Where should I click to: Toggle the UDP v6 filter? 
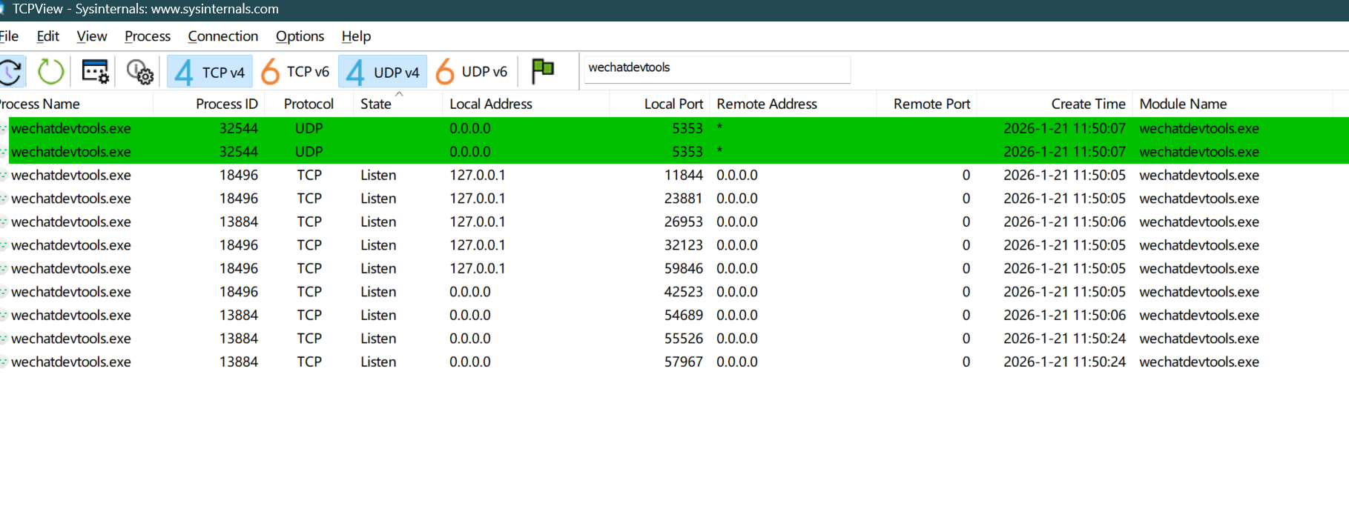[472, 72]
